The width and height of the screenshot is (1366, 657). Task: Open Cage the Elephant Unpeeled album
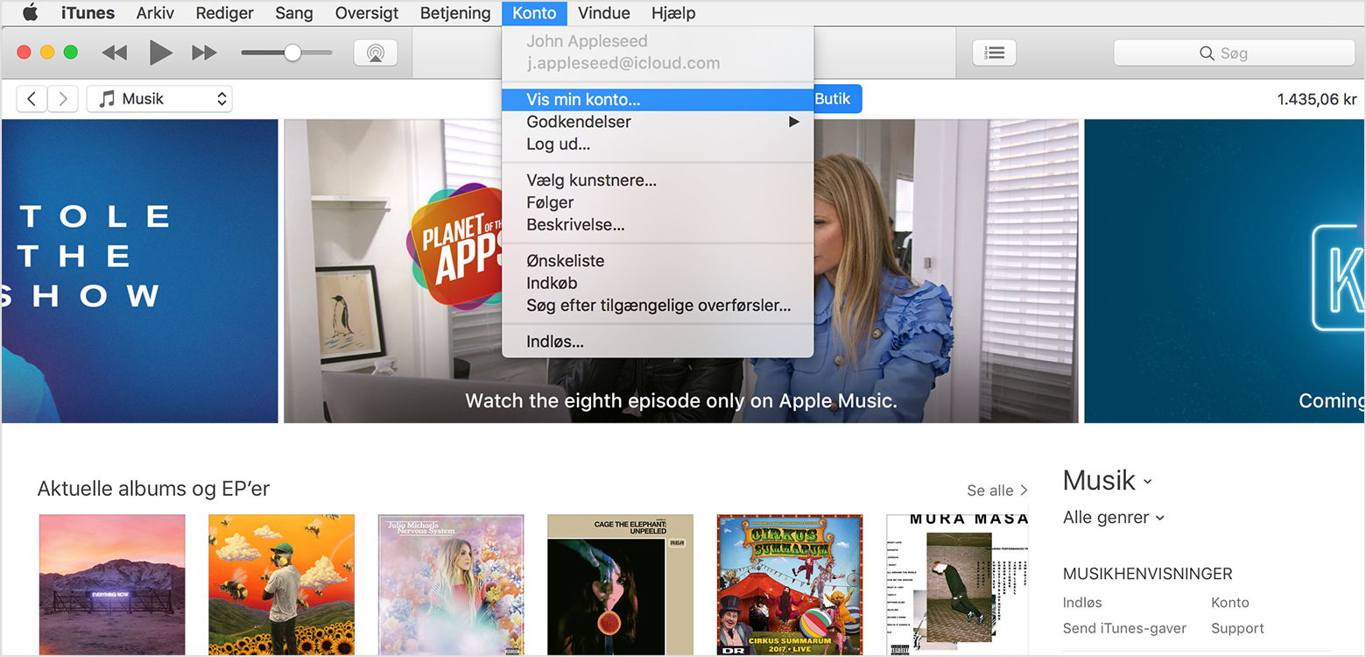(620, 585)
